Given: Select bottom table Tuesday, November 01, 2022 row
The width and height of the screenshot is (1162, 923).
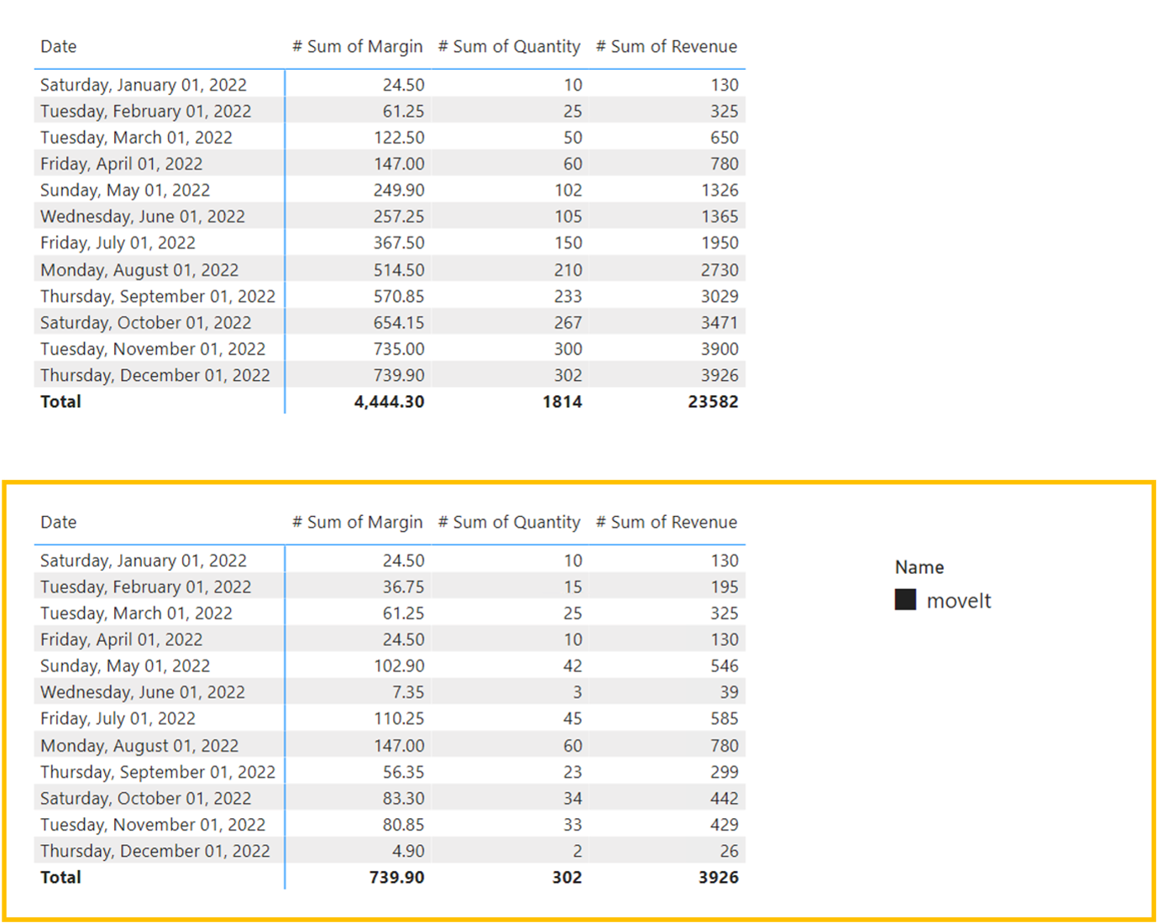Looking at the screenshot, I should point(390,824).
